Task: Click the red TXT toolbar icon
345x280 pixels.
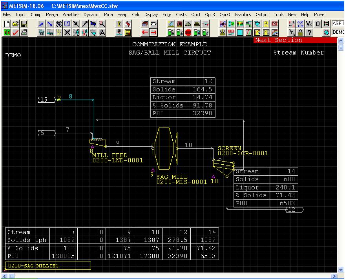Action: point(274,24)
